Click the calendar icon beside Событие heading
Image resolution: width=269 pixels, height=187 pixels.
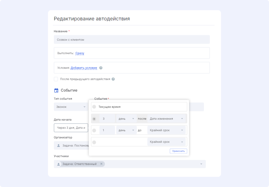pos(56,91)
